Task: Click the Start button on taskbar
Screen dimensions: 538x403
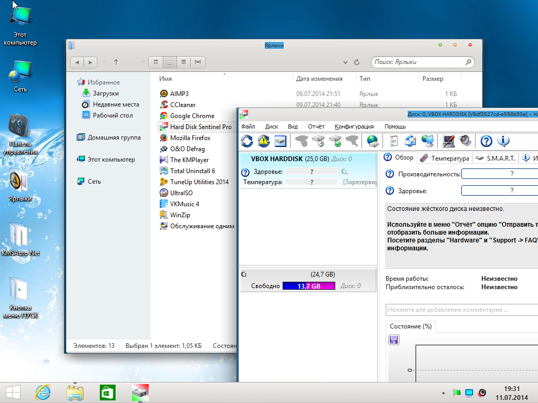Action: [13, 393]
